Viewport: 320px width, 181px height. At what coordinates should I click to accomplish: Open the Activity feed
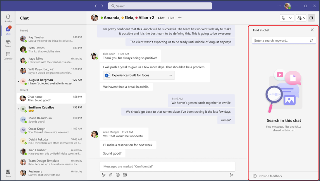pos(8,18)
